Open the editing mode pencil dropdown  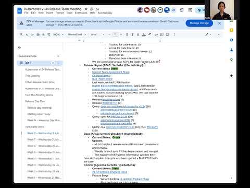click(x=208, y=34)
